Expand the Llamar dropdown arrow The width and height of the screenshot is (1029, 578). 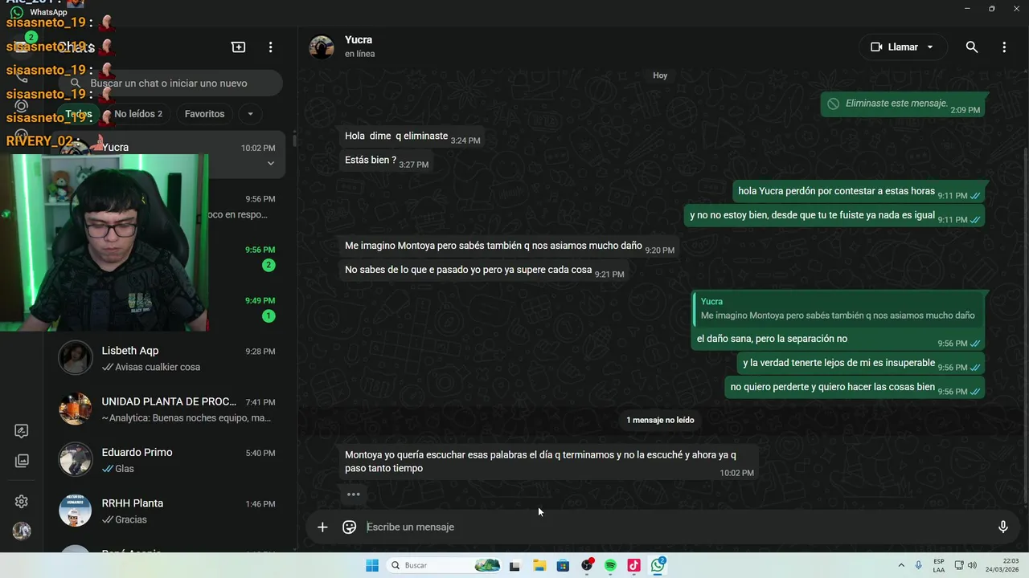pos(930,47)
